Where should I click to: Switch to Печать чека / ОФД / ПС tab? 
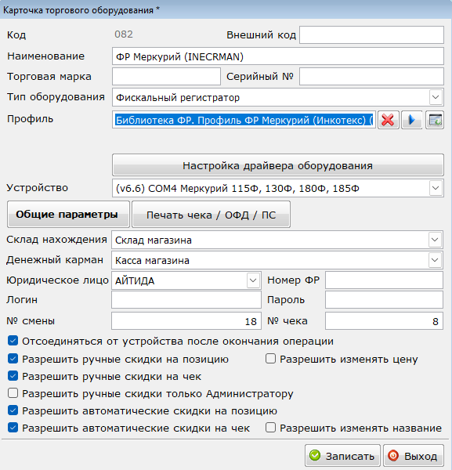click(211, 215)
